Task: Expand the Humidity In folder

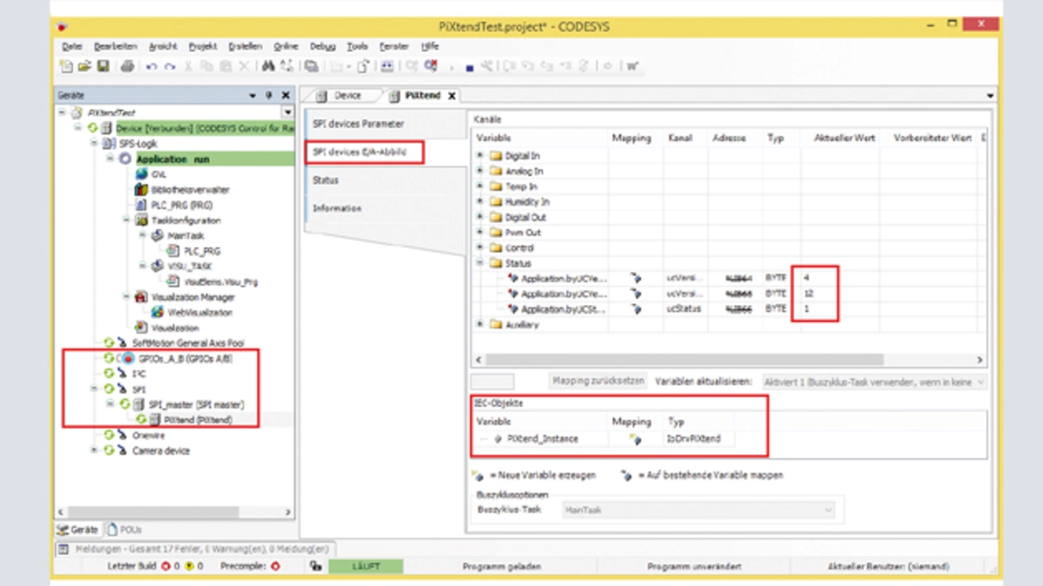Action: [480, 201]
